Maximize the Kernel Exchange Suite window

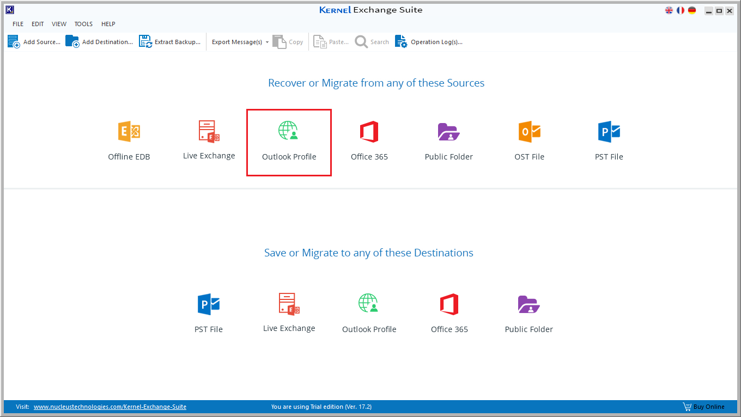pyautogui.click(x=719, y=10)
